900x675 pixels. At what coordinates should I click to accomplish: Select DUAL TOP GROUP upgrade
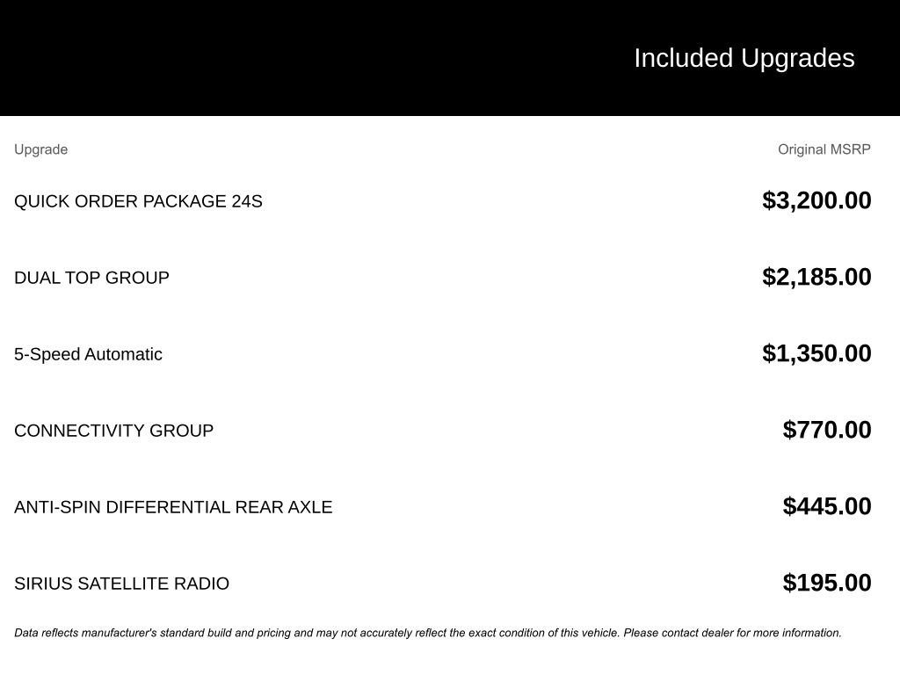point(91,278)
